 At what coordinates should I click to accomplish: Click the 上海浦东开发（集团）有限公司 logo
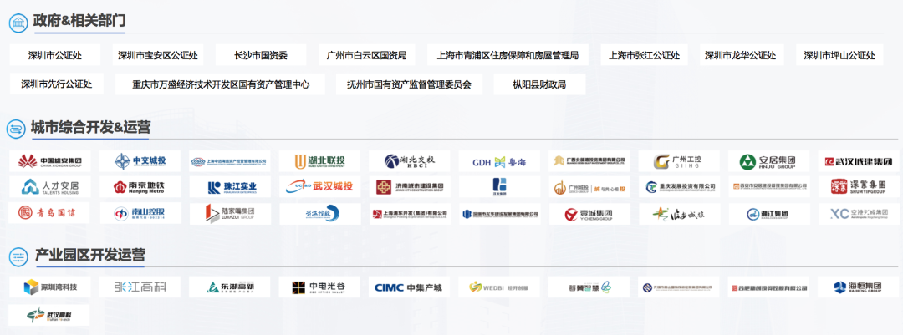pyautogui.click(x=410, y=214)
